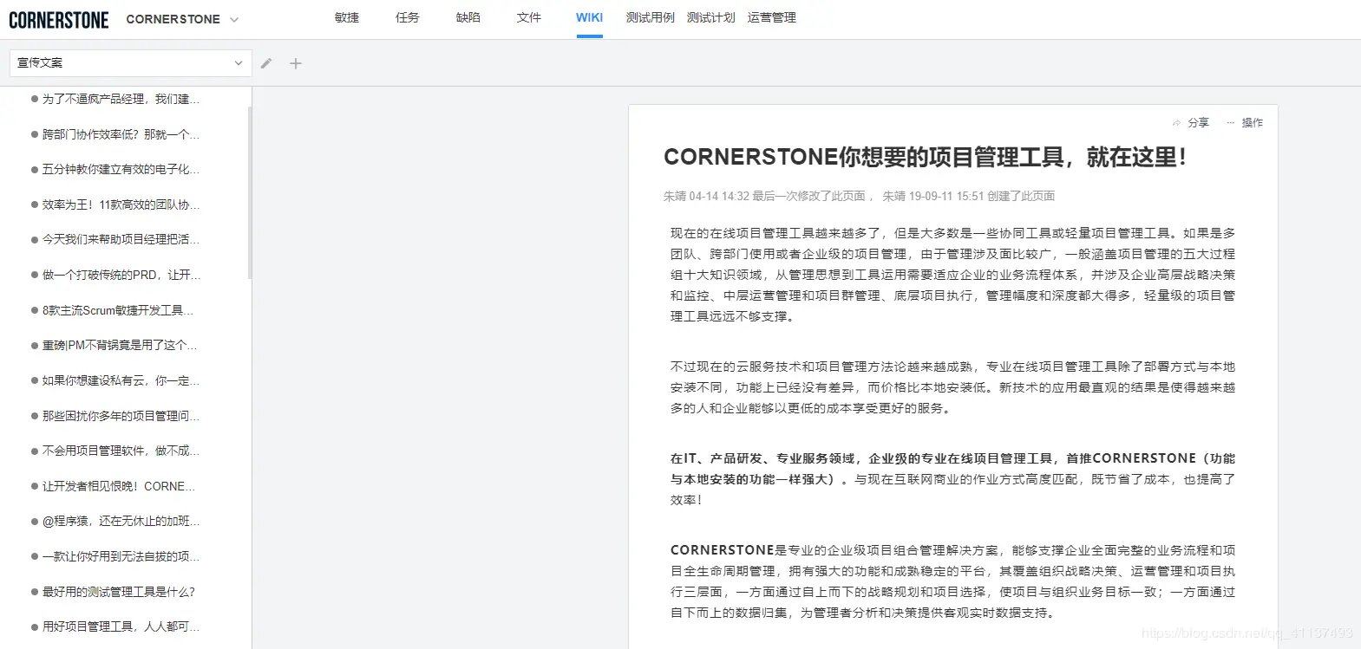1361x649 pixels.
Task: Switch to the 敏捷 tab
Action: pyautogui.click(x=347, y=17)
